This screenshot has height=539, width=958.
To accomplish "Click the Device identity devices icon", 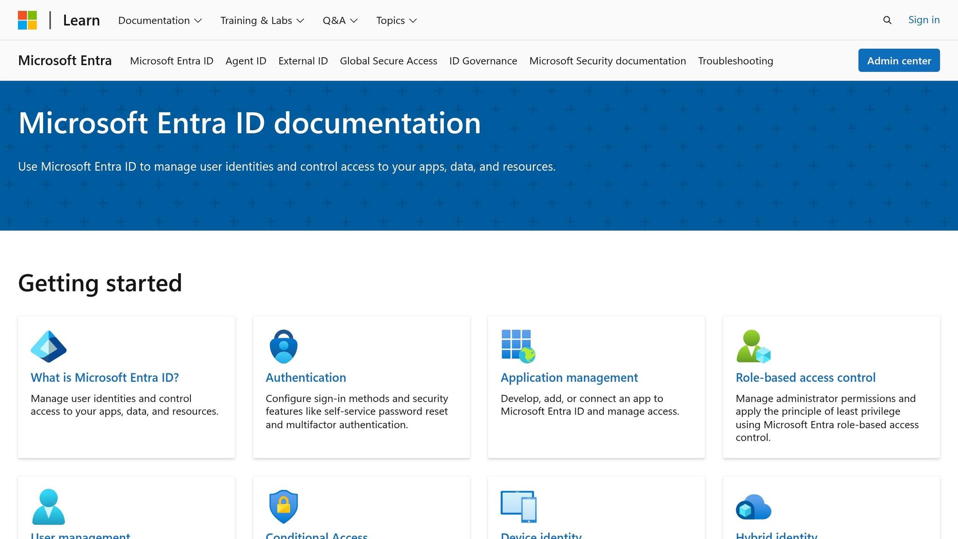I will pos(518,507).
